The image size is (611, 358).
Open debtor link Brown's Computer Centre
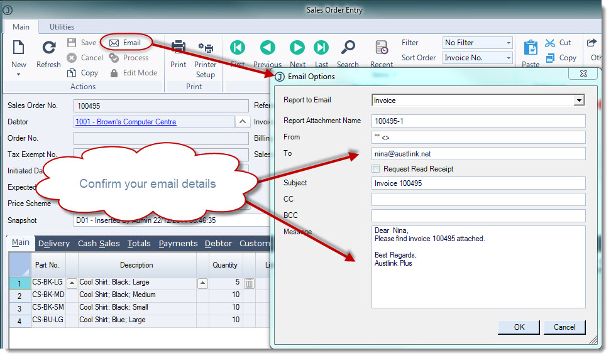(126, 122)
